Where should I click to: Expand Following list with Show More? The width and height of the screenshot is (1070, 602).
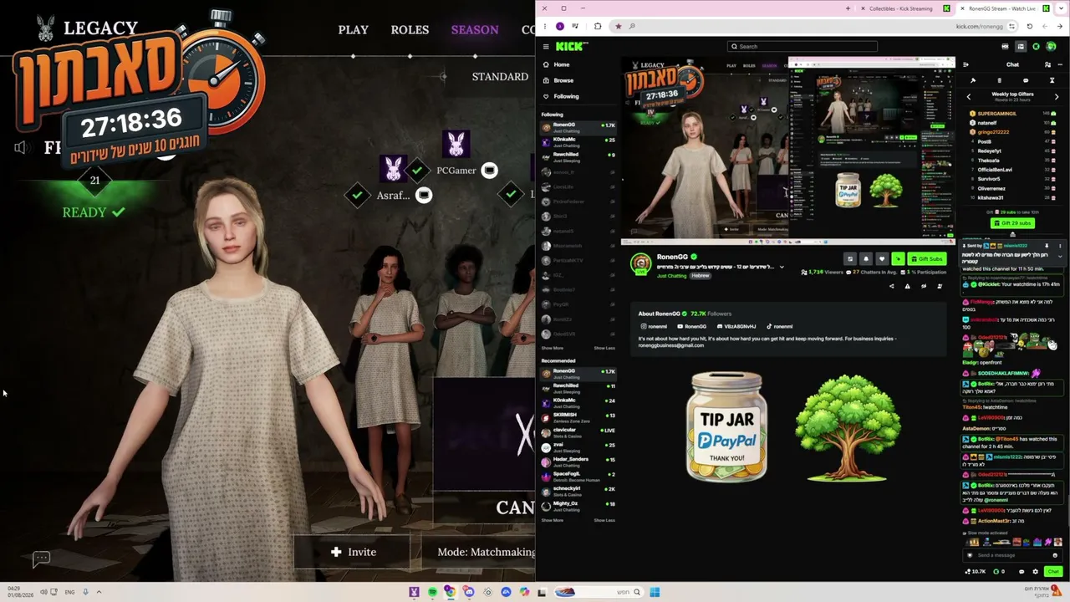[x=552, y=348]
